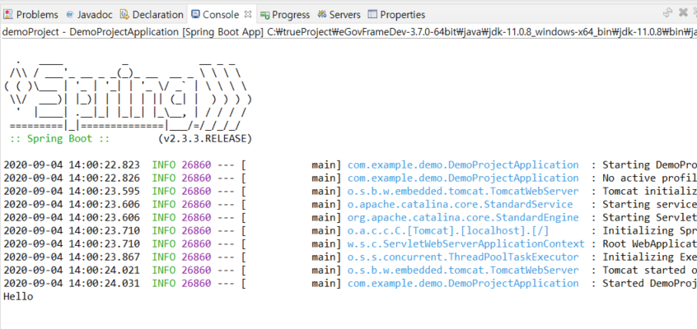Click the 'Root WebApplicat' log message
The height and width of the screenshot is (329, 697).
point(649,243)
